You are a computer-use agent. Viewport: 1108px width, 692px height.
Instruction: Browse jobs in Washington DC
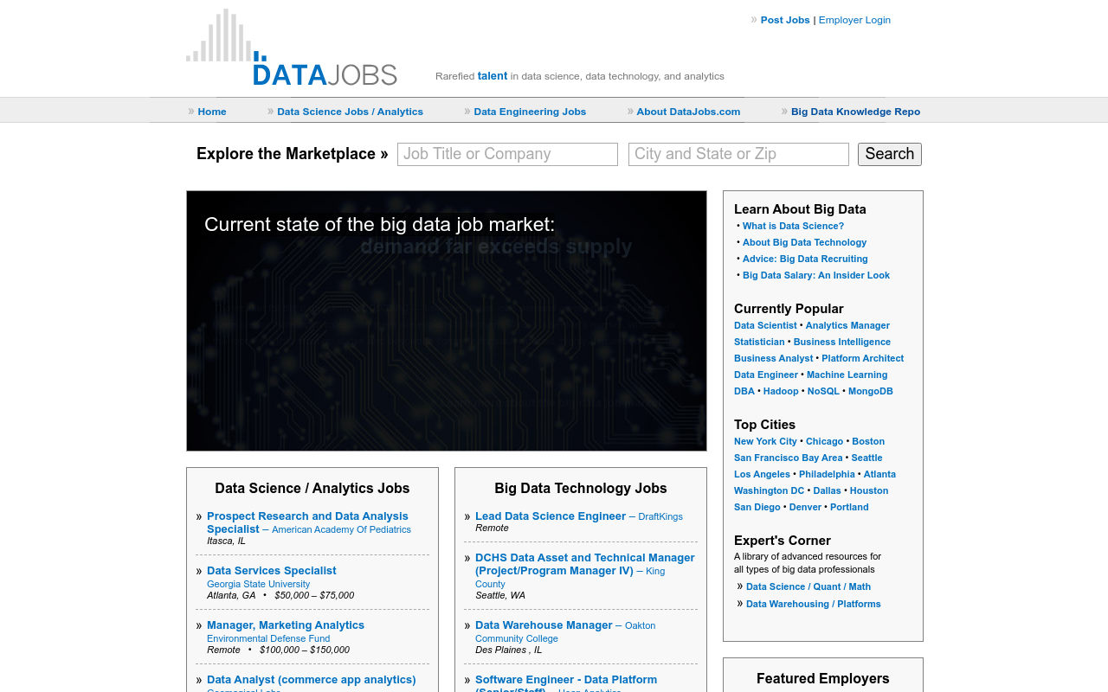pyautogui.click(x=769, y=491)
